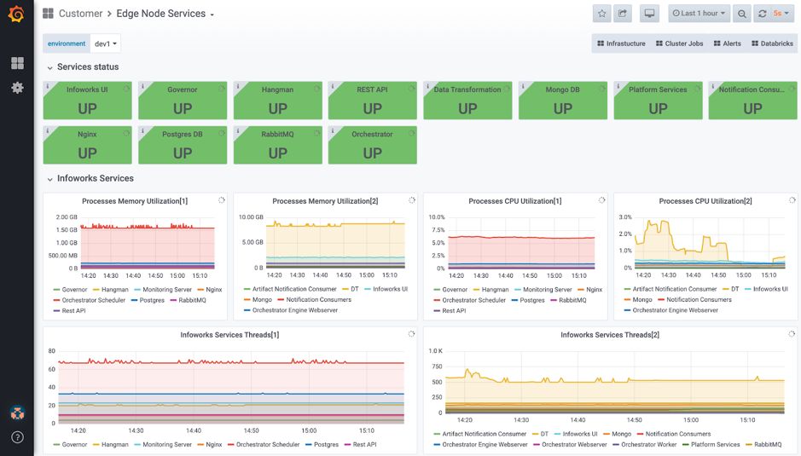The image size is (801, 456).
Task: Refresh the dashboard now
Action: pos(762,14)
